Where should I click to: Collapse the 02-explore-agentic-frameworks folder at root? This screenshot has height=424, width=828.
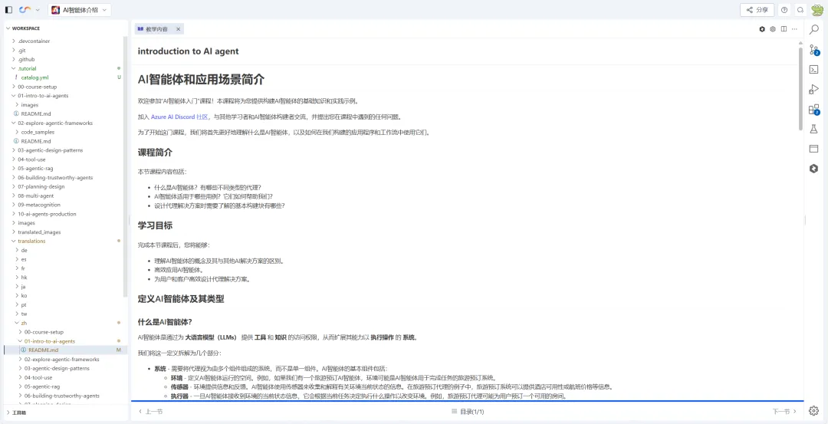click(55, 123)
